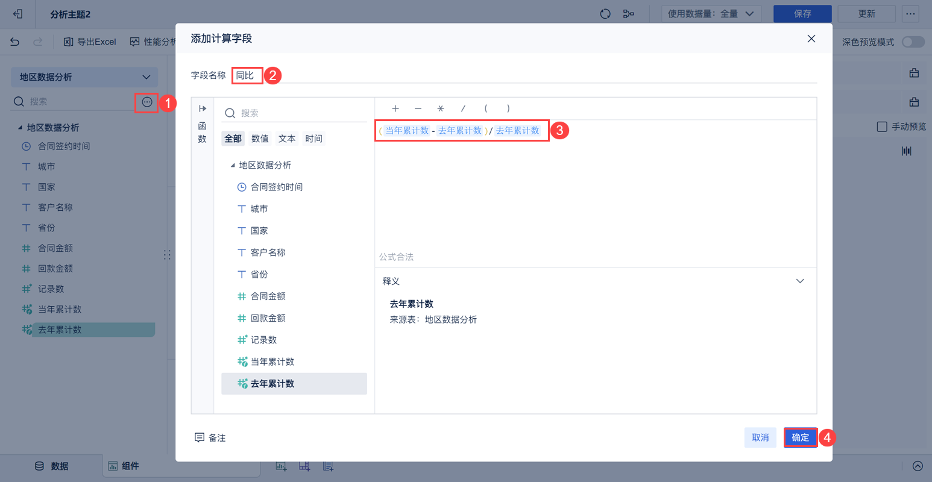Click the 确定 confirm button
932x482 pixels.
click(x=801, y=437)
